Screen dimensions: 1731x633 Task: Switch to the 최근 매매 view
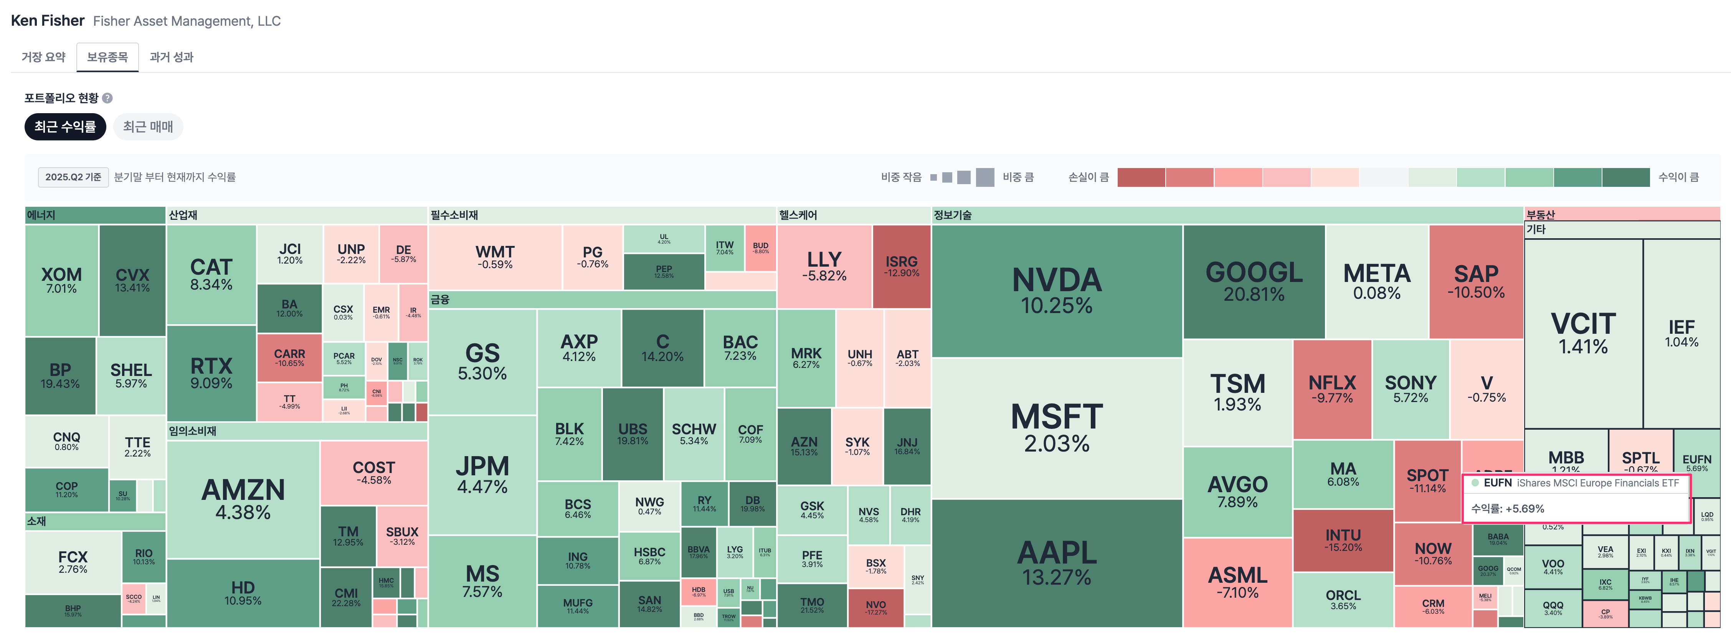(x=148, y=127)
